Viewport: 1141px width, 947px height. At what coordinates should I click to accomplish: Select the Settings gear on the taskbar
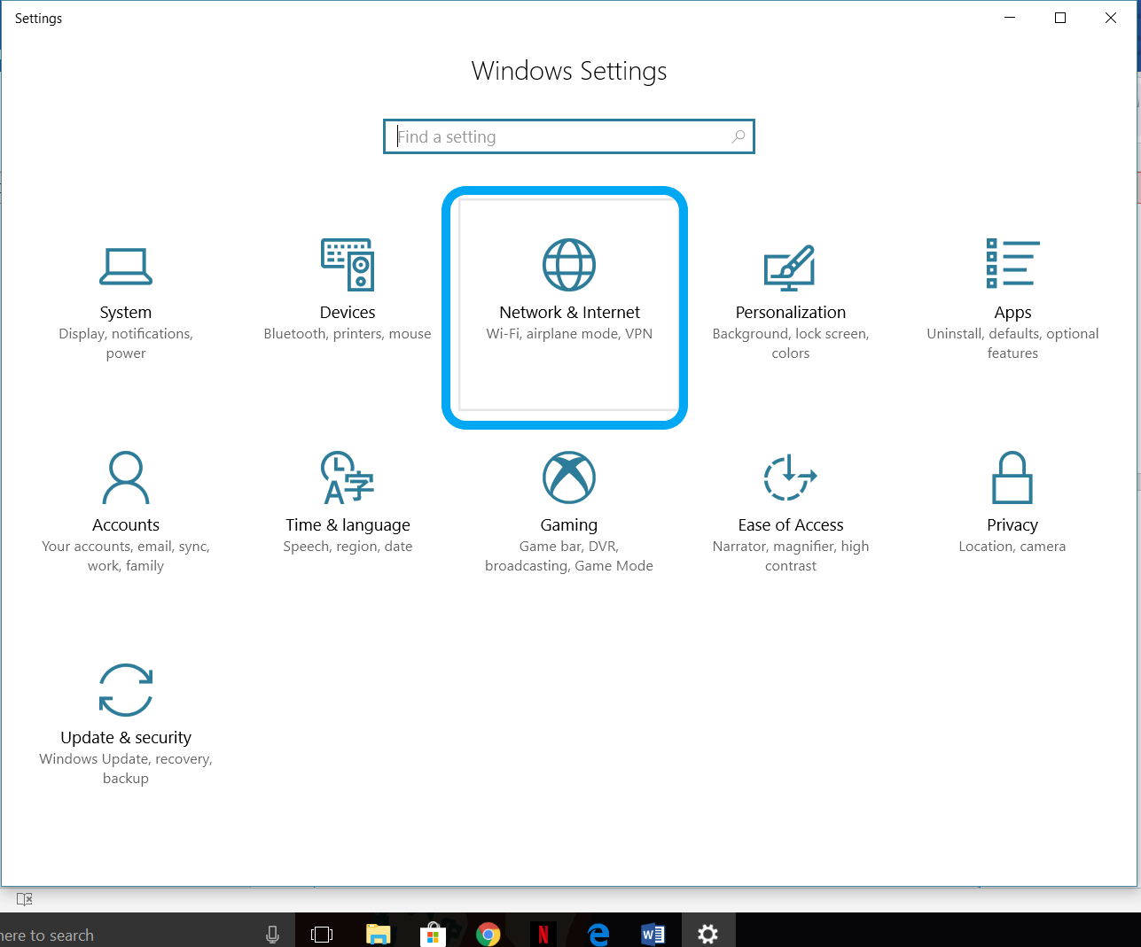[707, 934]
